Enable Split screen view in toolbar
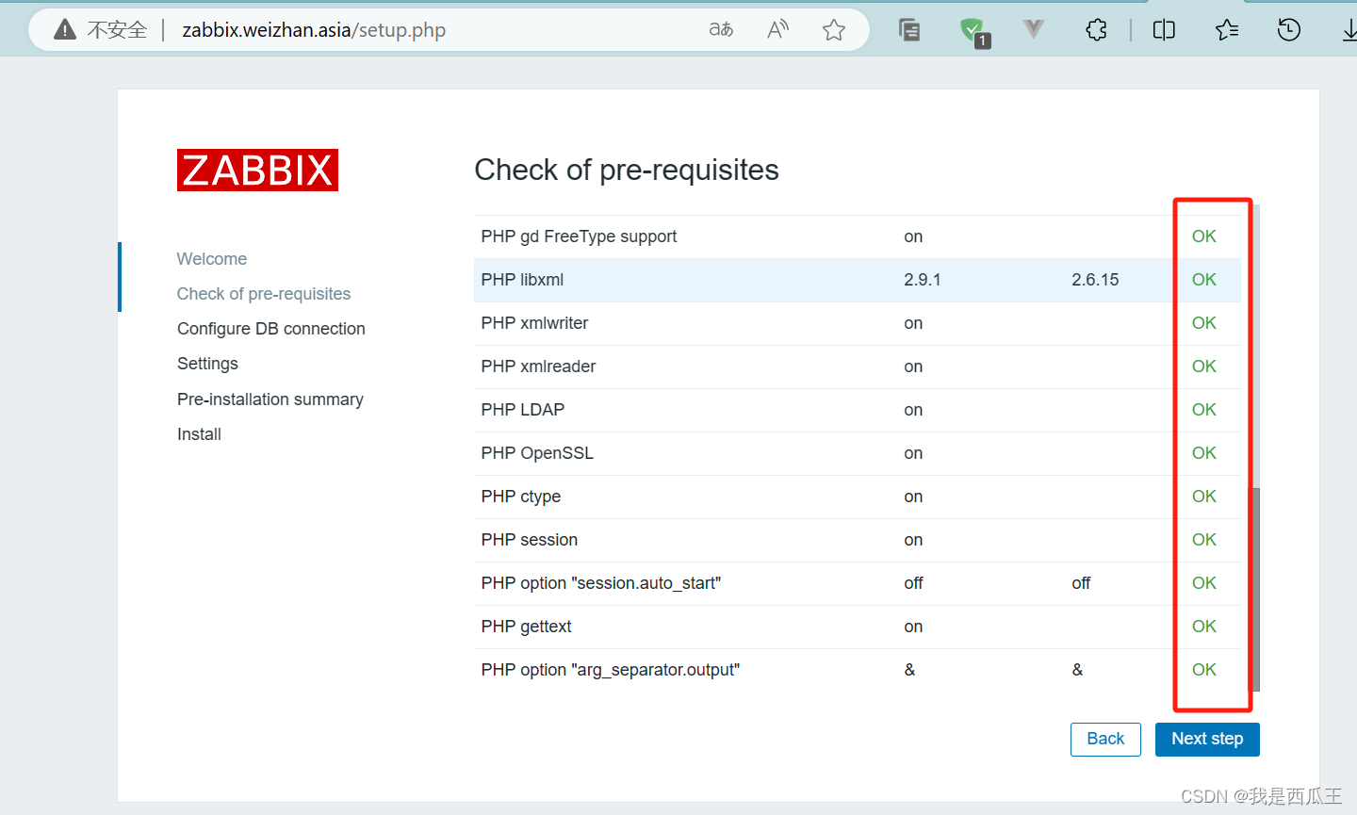 [x=1163, y=29]
